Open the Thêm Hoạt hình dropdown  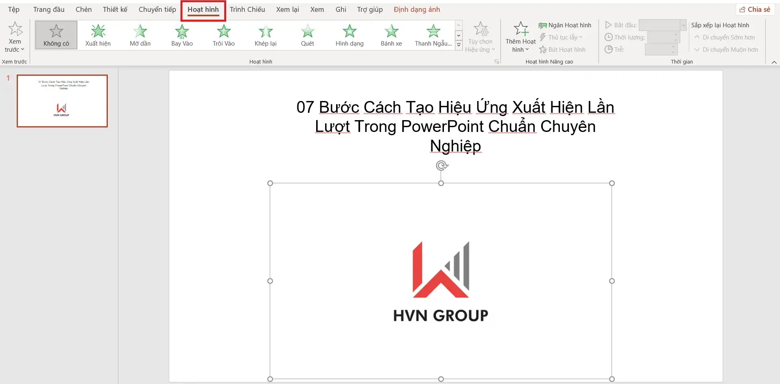[x=520, y=37]
